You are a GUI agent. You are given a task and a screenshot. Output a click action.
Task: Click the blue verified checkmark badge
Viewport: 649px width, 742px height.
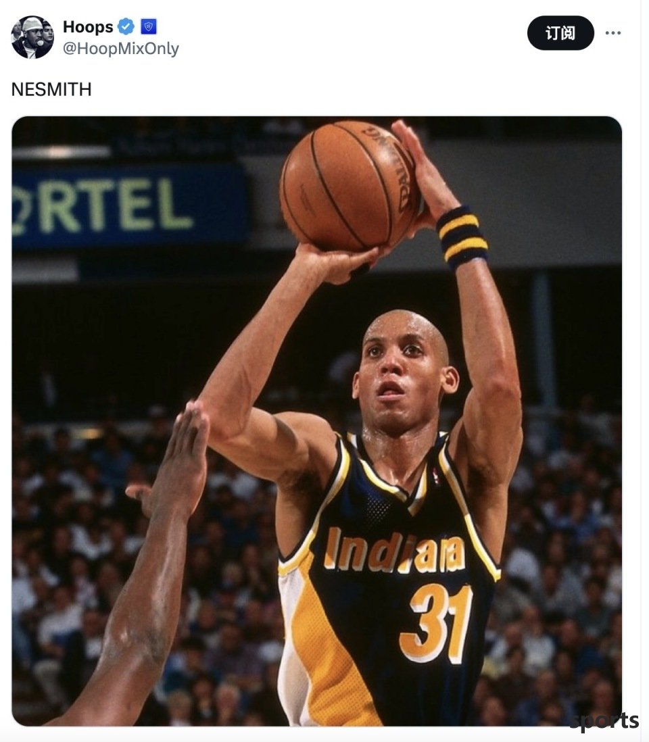[x=126, y=27]
